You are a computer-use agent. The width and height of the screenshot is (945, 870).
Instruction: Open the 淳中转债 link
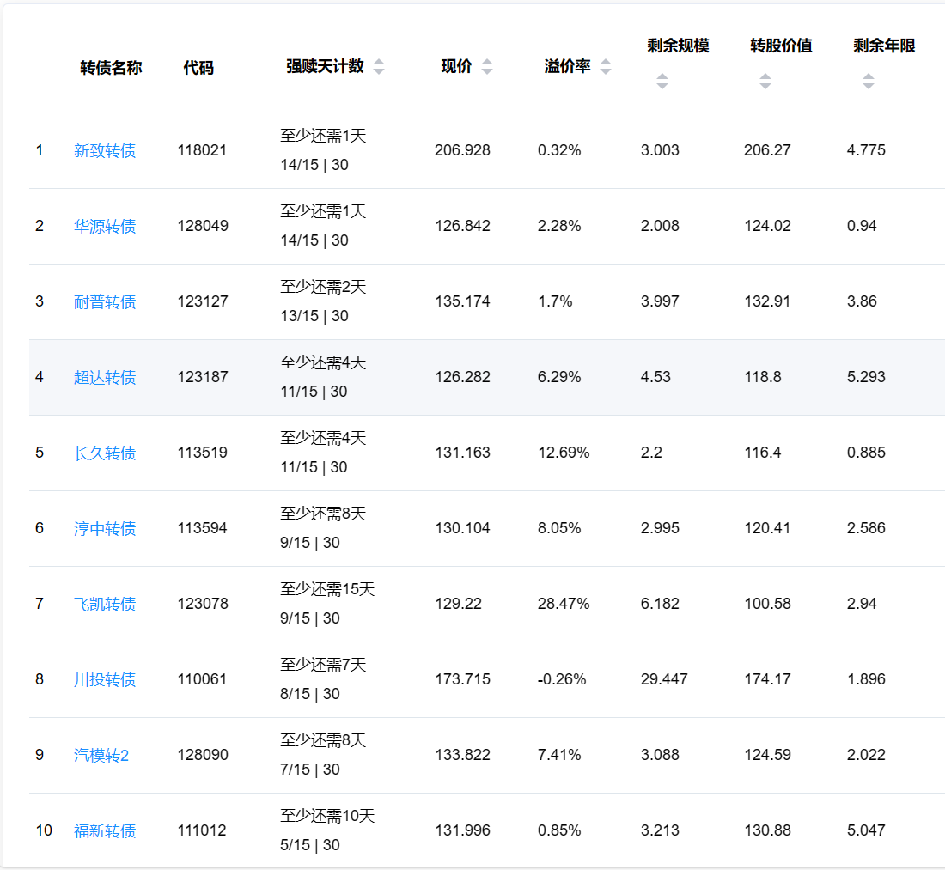[x=105, y=529]
